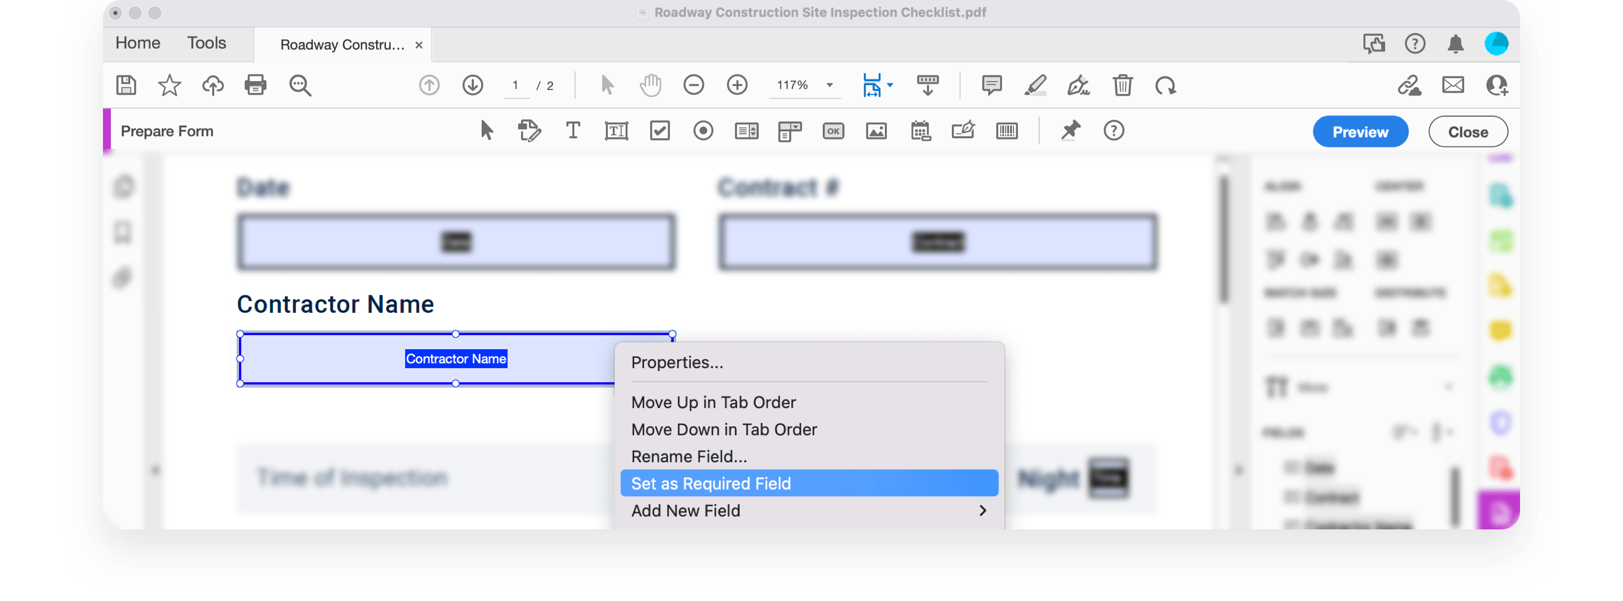
Task: Click the Preview button
Action: 1359,132
